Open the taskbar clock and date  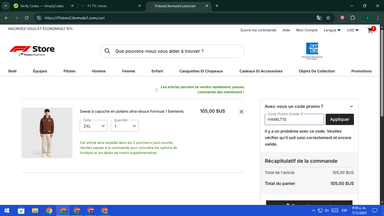click(359, 211)
